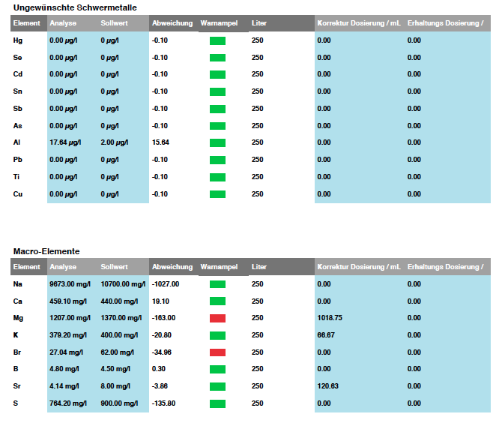
Task: Click the Sn element label
Action: pyautogui.click(x=18, y=91)
